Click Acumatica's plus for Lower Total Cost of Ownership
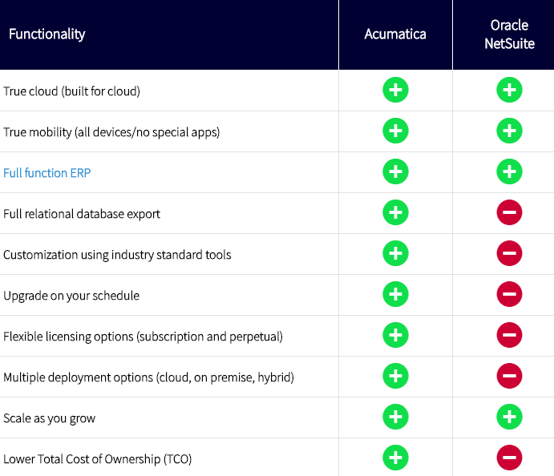The height and width of the screenshot is (476, 554). 395,458
